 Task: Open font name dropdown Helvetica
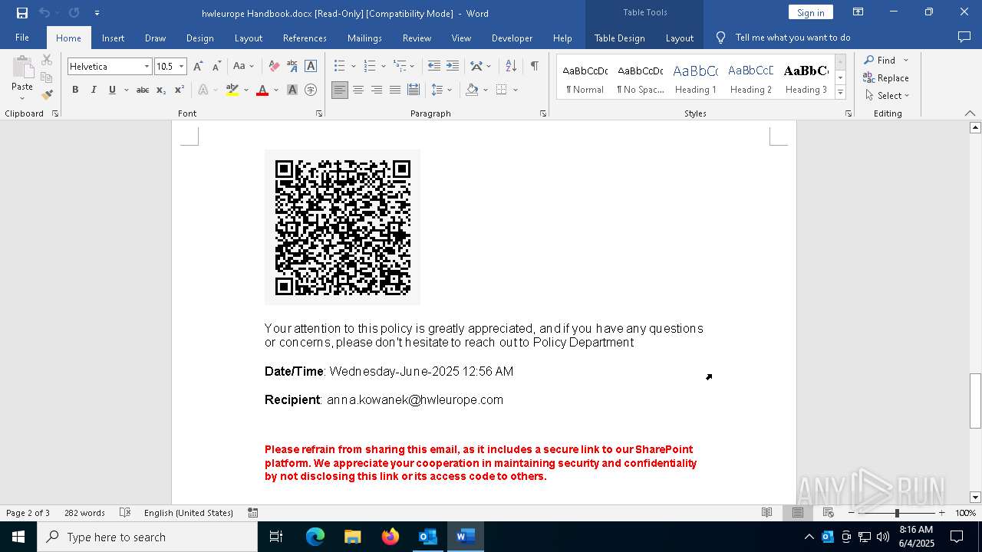pos(147,66)
